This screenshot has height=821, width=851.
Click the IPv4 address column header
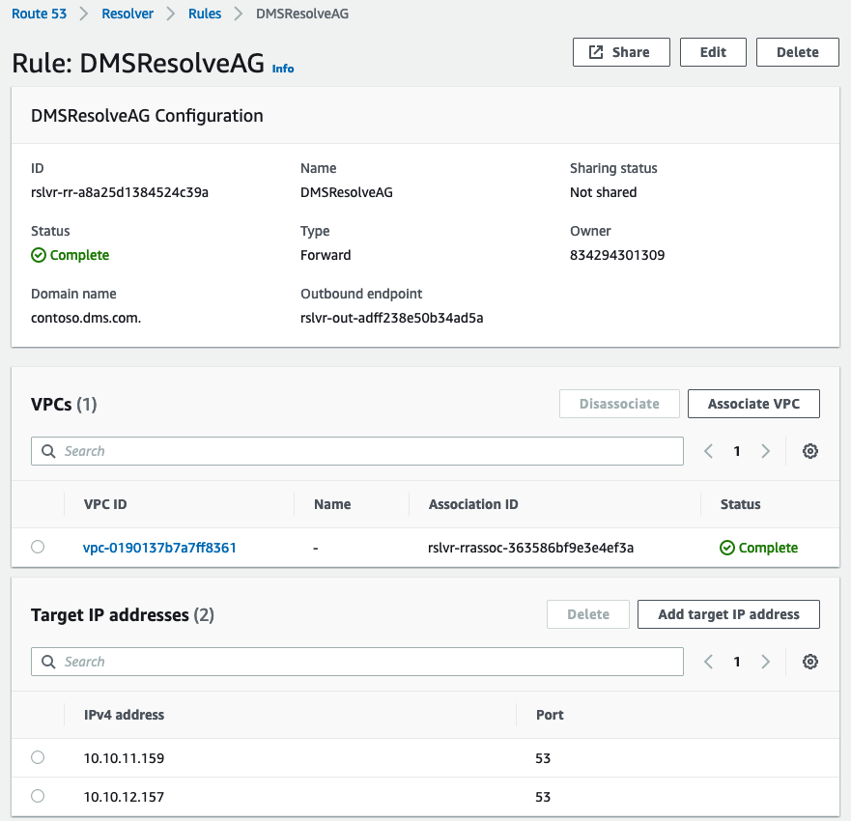click(x=124, y=715)
